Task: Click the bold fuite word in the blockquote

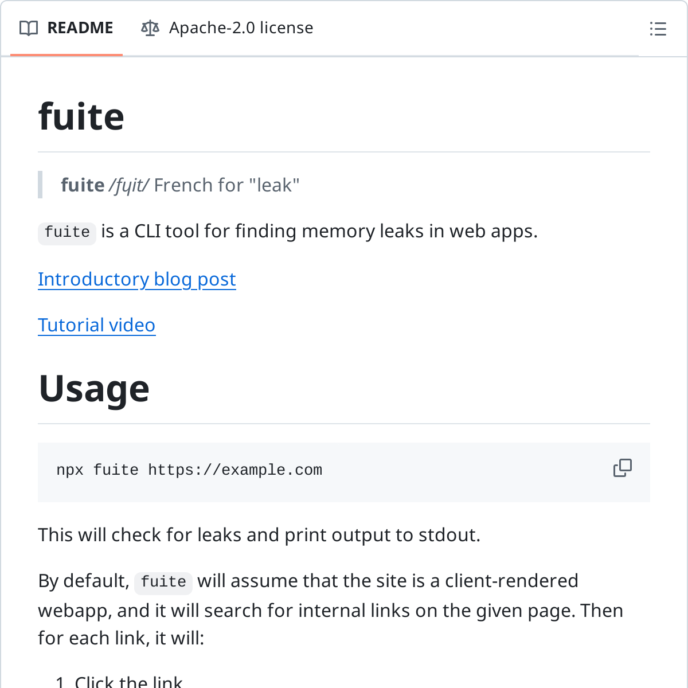Action: point(83,185)
